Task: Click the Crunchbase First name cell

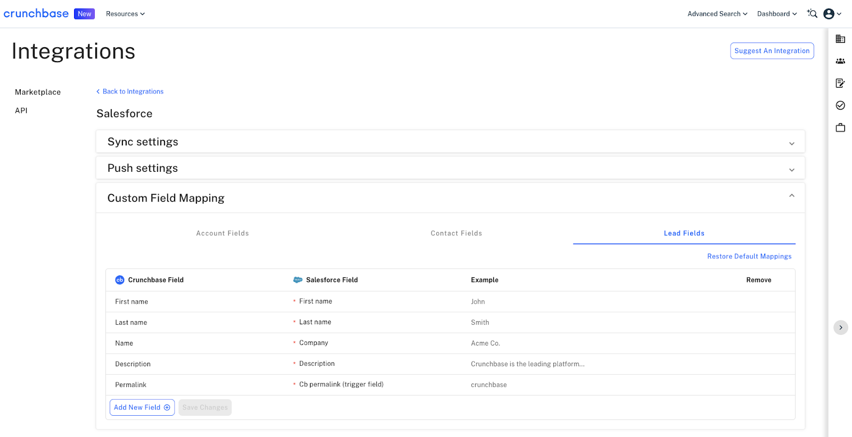Action: pos(132,301)
